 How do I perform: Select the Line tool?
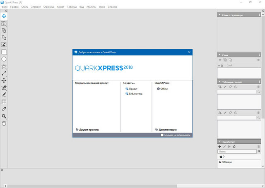point(4,74)
